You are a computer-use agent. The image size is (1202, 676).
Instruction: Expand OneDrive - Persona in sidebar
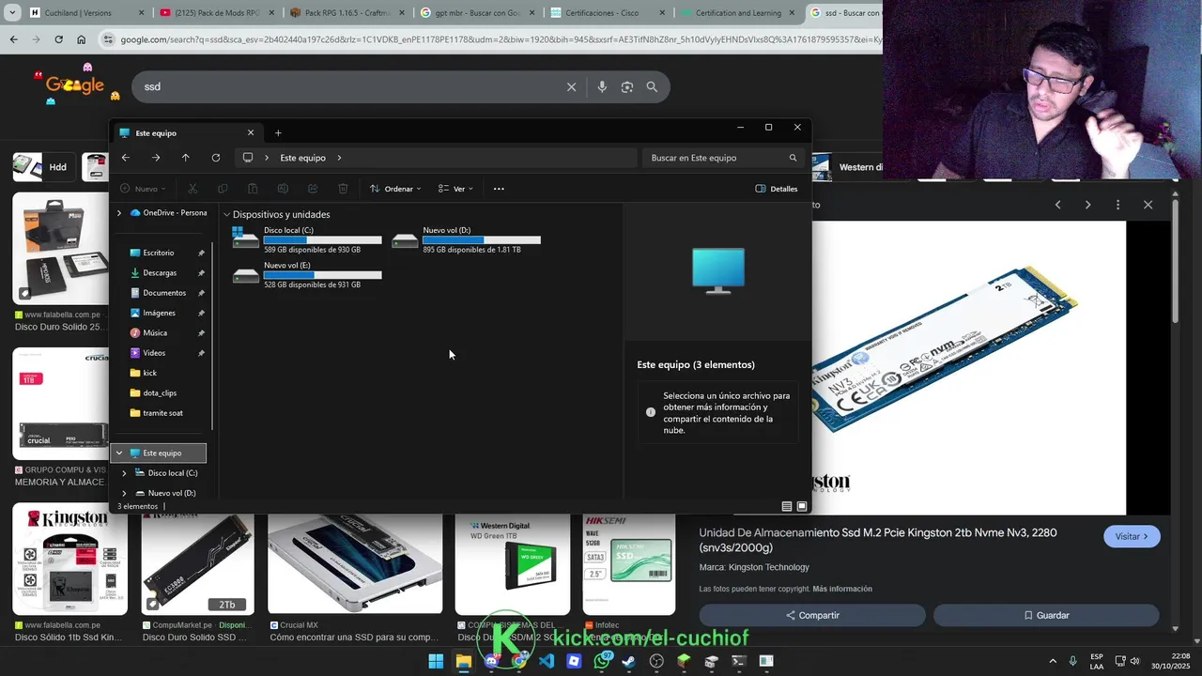119,213
